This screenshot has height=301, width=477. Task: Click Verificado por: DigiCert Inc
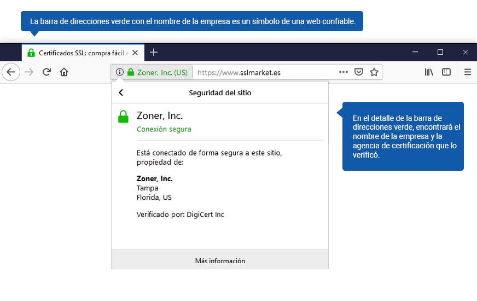tap(181, 215)
